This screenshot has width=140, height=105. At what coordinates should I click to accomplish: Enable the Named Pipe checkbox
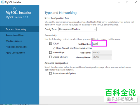tap(50, 52)
